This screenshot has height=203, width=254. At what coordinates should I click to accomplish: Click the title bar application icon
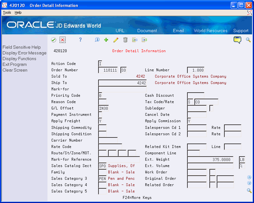pos(4,5)
